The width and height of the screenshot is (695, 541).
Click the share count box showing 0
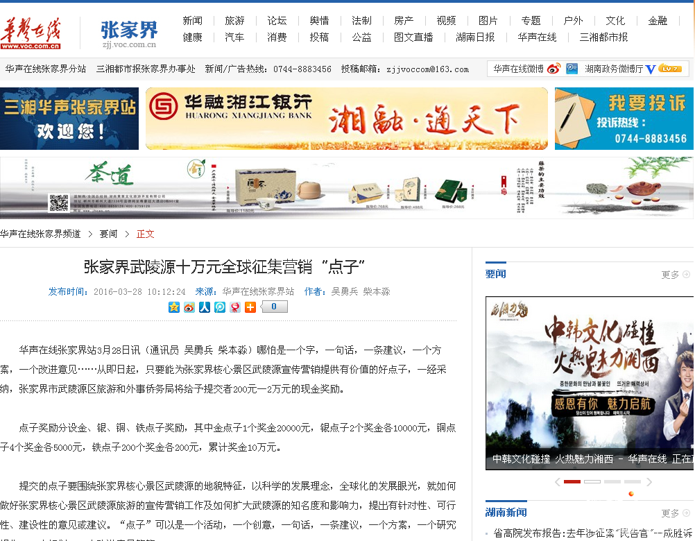tap(274, 307)
